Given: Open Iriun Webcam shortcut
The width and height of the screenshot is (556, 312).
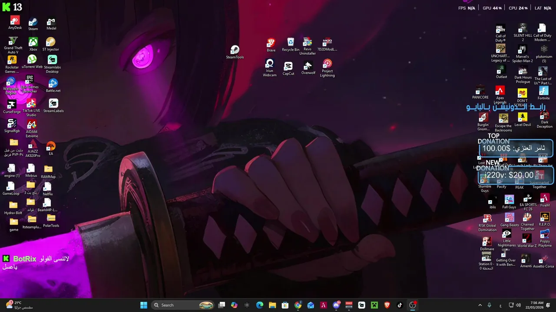Looking at the screenshot, I should coord(270,68).
